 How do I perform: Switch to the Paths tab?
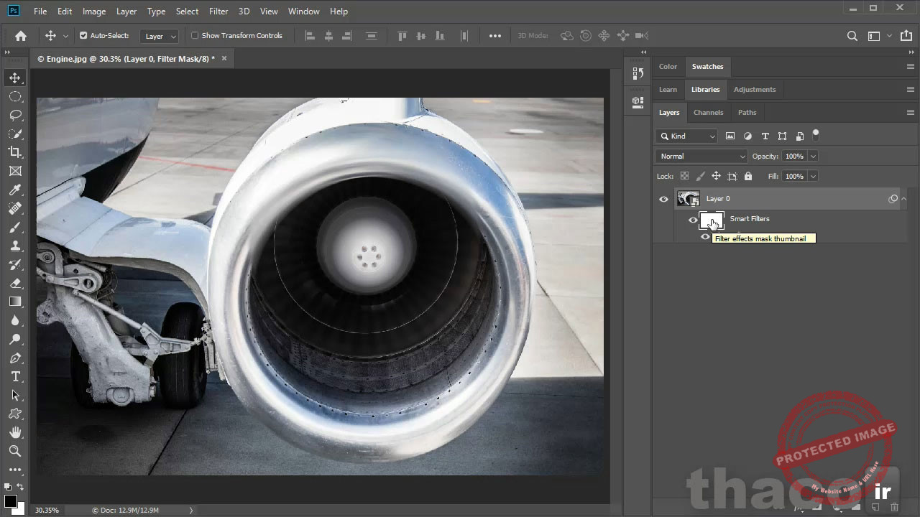[x=747, y=113]
